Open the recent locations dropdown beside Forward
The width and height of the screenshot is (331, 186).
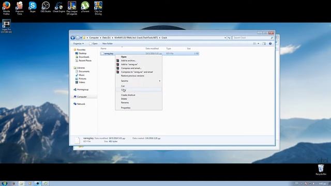pyautogui.click(x=81, y=38)
